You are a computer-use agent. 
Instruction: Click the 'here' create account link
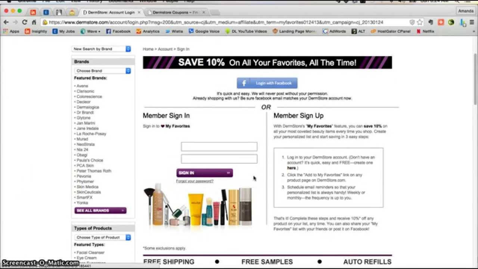click(291, 168)
